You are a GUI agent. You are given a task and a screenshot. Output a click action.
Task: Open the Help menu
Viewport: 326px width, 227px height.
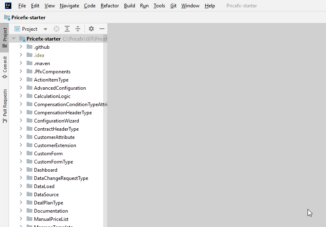210,6
